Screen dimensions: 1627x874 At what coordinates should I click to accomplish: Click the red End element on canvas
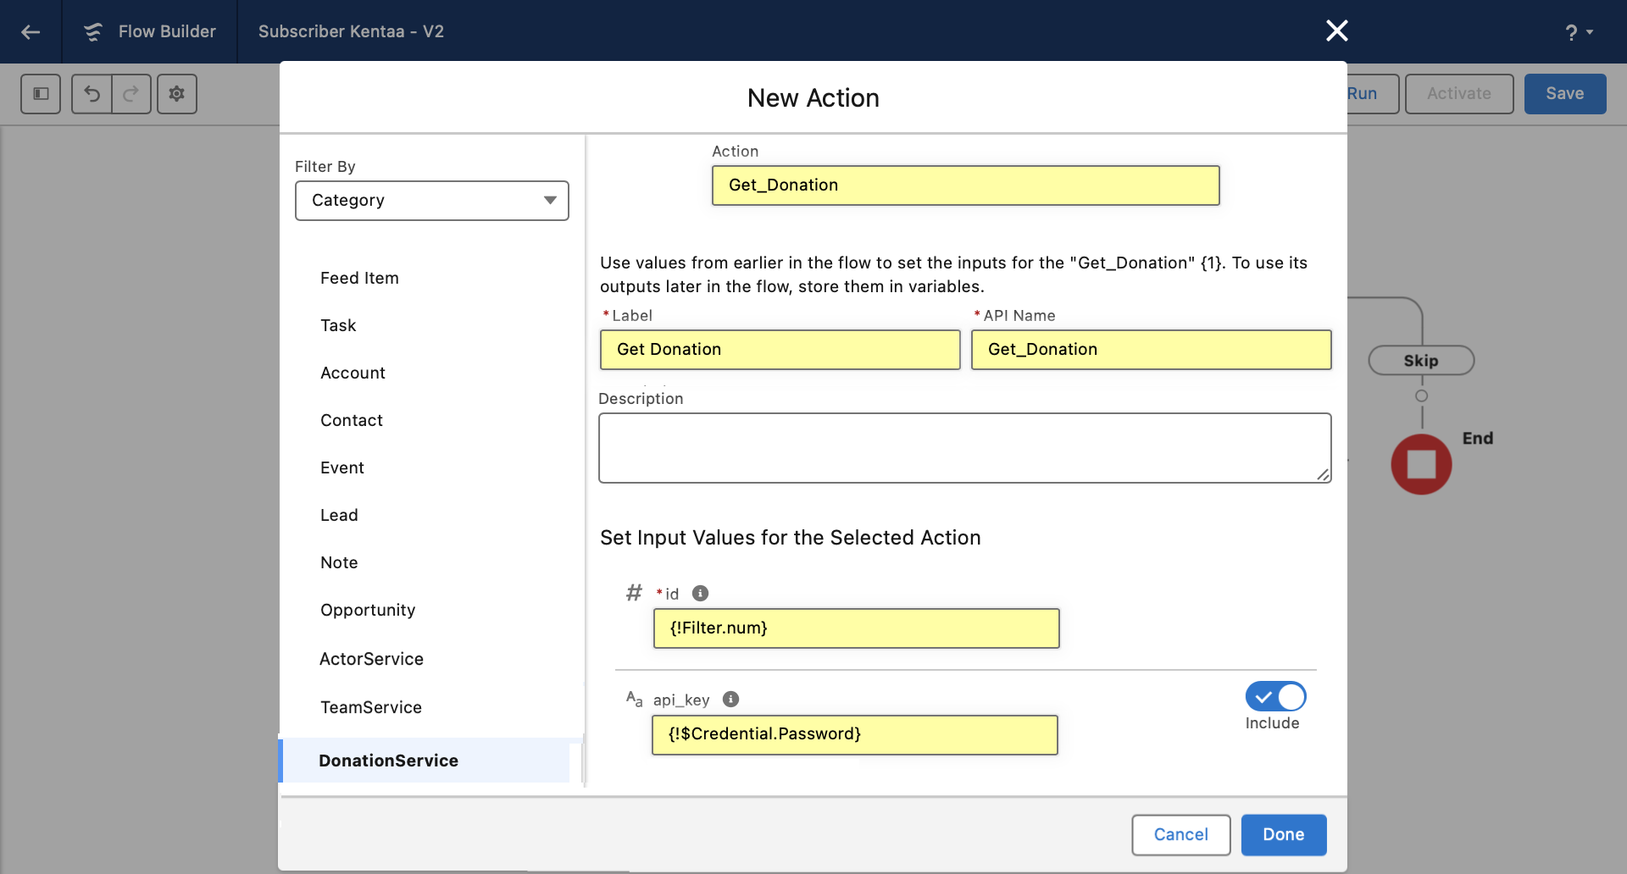click(x=1421, y=464)
